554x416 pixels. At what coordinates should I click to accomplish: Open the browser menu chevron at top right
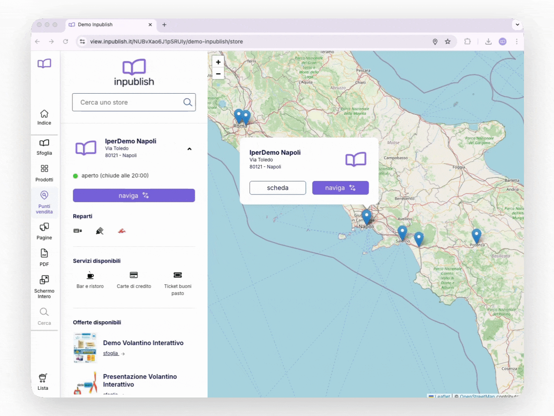pos(517,24)
